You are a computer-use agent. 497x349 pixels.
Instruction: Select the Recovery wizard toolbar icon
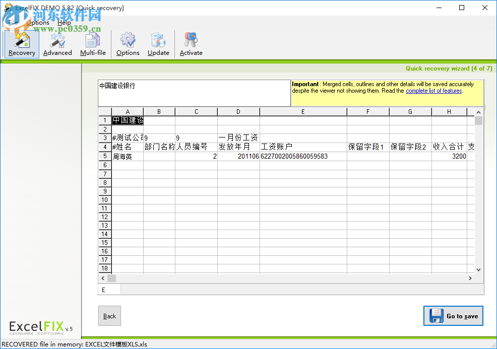[x=21, y=44]
